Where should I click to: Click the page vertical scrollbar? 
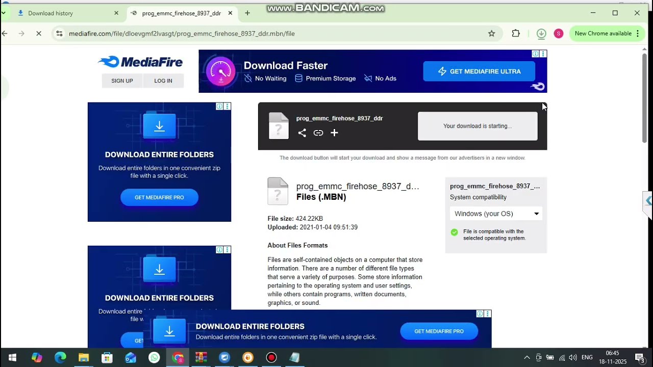[645, 97]
